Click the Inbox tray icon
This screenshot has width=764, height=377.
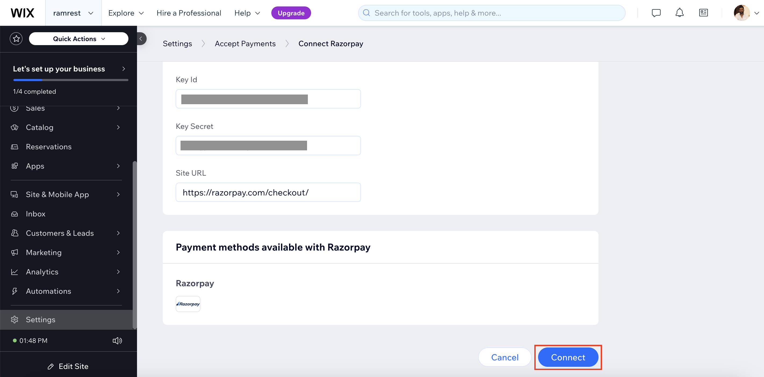pyautogui.click(x=15, y=214)
